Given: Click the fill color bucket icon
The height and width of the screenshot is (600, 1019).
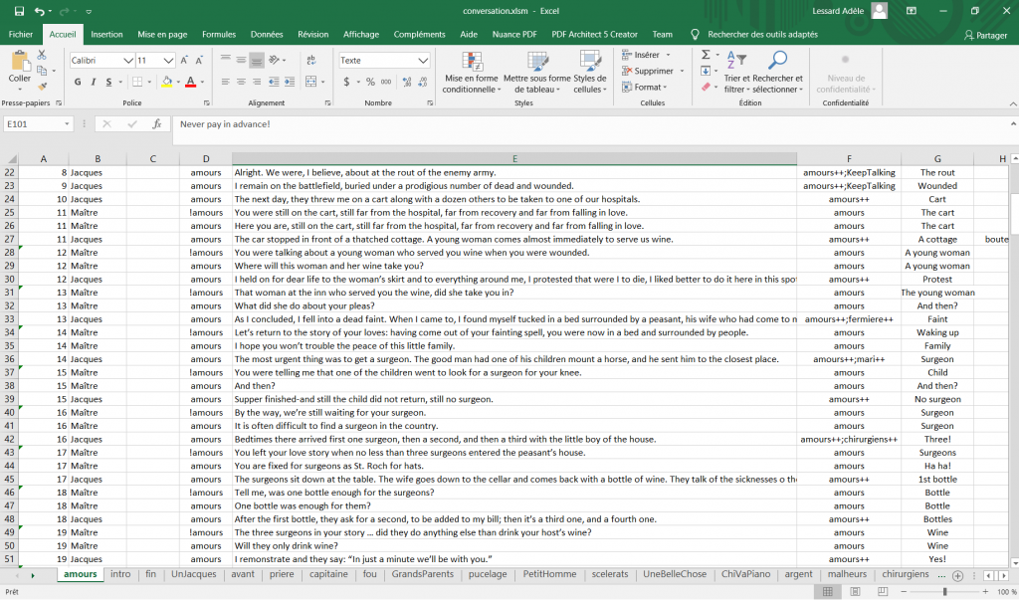Looking at the screenshot, I should pyautogui.click(x=167, y=82).
